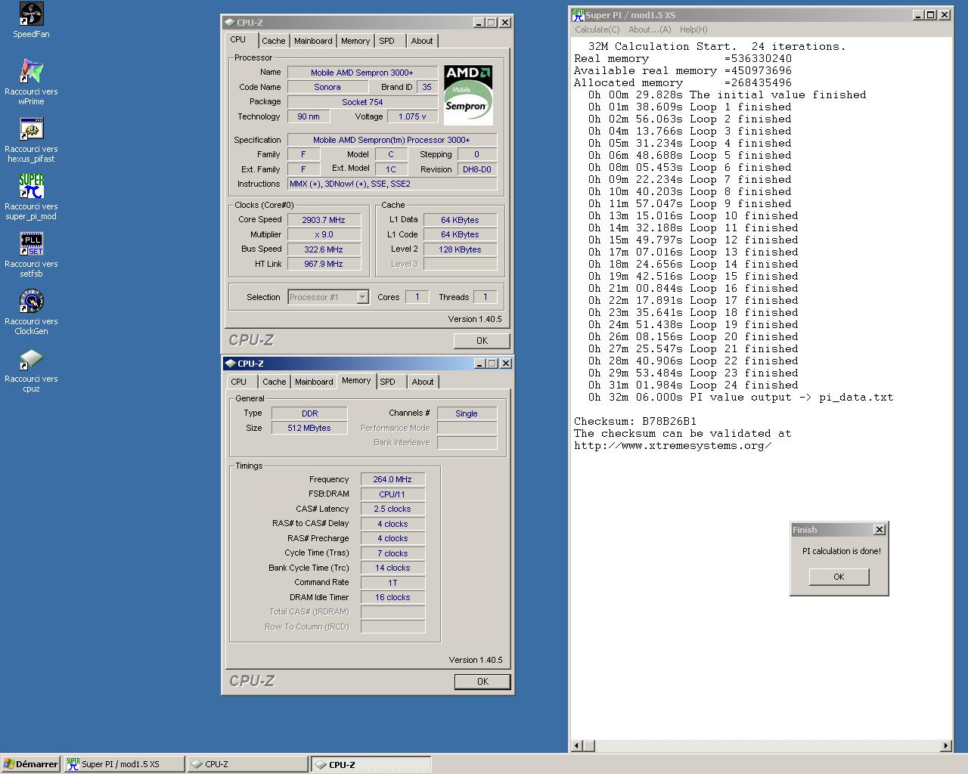Click the Core Speed 2903.7 MHz field
This screenshot has height=774, width=968.
tap(324, 220)
